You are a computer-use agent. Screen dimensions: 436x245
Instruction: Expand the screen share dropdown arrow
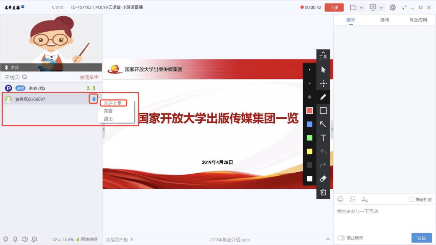(x=381, y=8)
